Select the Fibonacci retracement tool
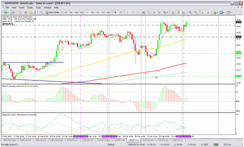 click(x=149, y=12)
